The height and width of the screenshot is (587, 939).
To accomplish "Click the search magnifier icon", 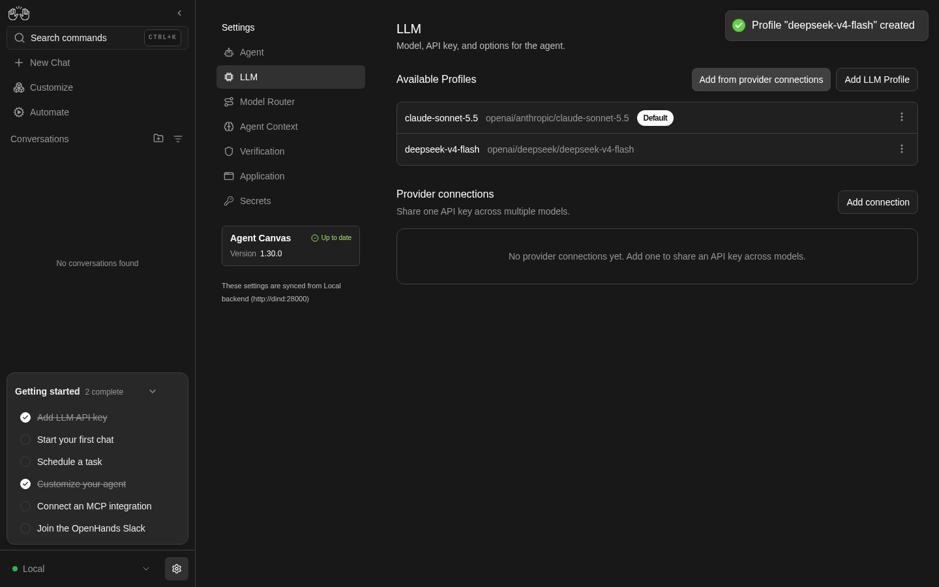I will click(20, 38).
